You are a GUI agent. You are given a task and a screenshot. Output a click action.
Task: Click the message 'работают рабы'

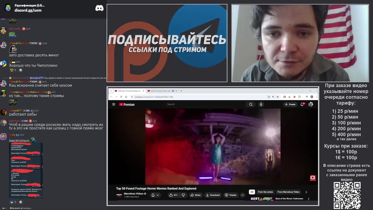23,114
